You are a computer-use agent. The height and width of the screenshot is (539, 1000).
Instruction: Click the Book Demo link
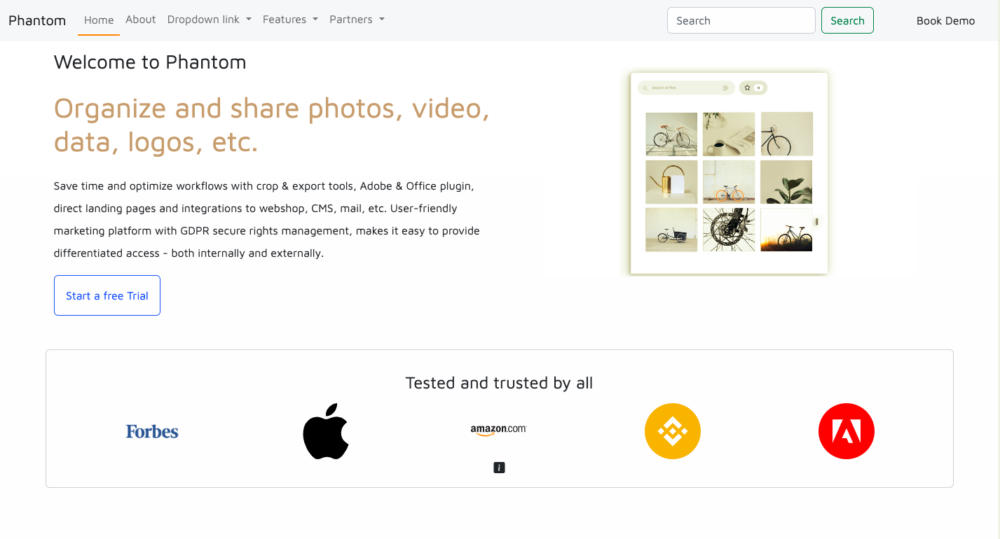(x=945, y=20)
